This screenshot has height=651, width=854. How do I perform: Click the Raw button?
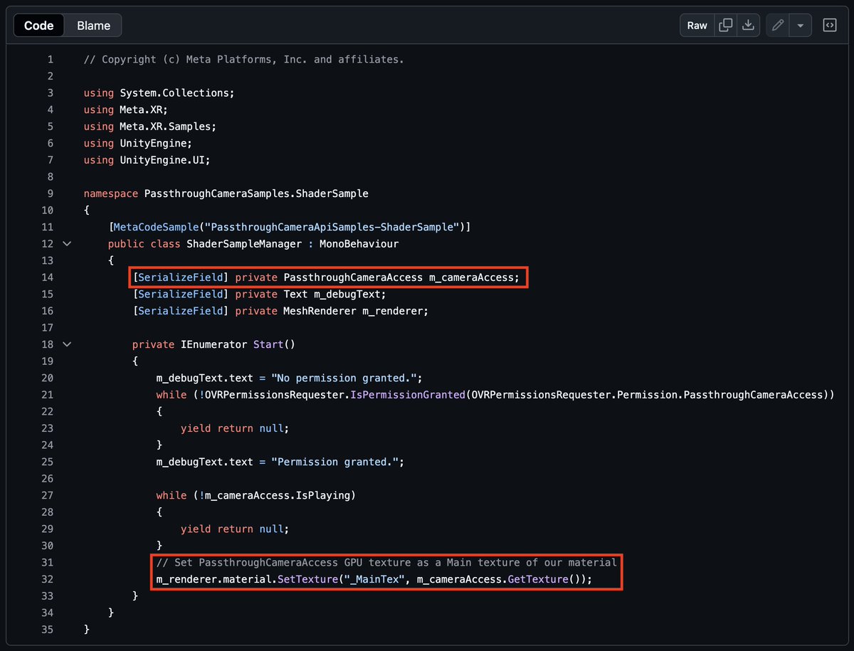pos(696,24)
